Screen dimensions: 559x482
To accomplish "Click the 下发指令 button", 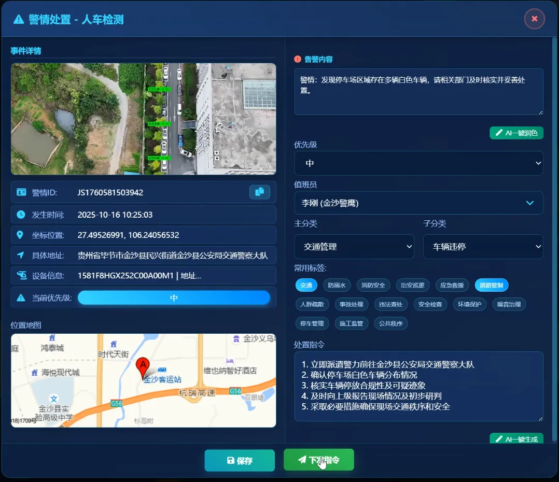I will point(318,460).
